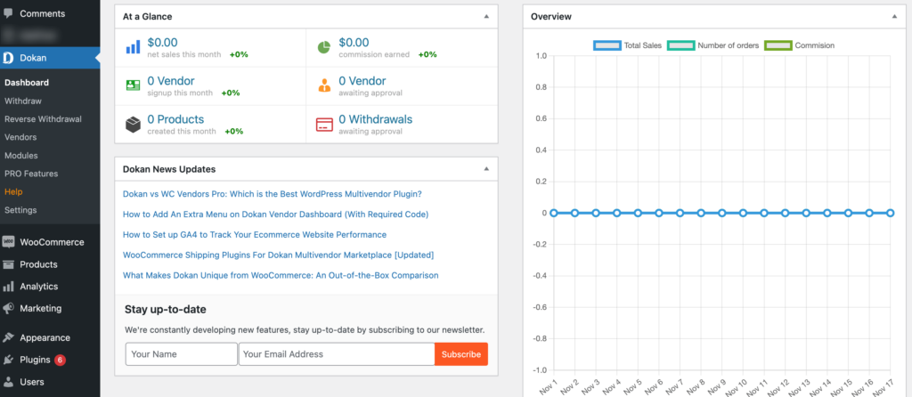This screenshot has width=912, height=397.
Task: Open How to Set up GA4 article
Action: pos(255,235)
